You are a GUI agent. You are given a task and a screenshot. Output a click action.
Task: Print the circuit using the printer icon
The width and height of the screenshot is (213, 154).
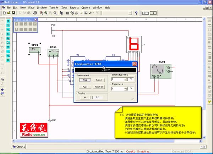(x=35, y=13)
